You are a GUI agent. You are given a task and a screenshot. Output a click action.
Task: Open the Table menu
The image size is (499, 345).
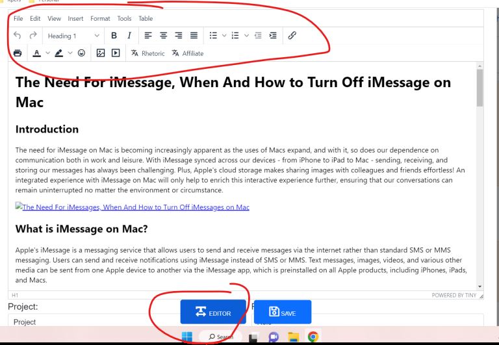(146, 18)
